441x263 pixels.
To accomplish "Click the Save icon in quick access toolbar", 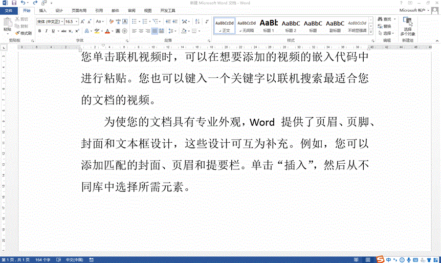I will 14,3.
